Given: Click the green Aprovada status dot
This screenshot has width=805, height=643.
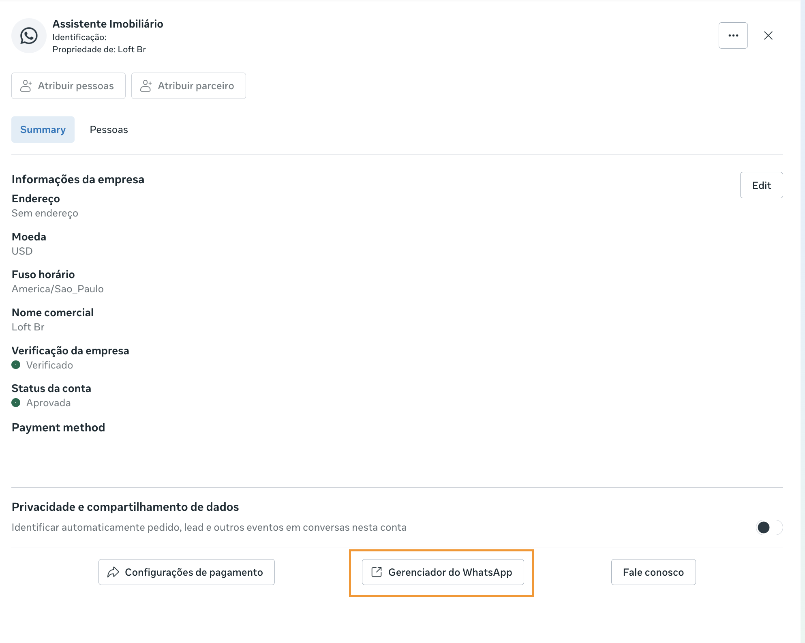Looking at the screenshot, I should click(16, 403).
